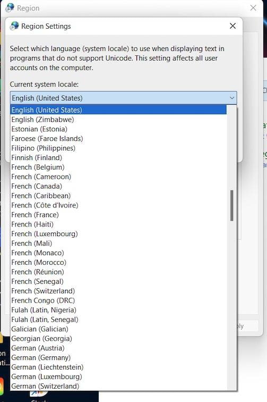Select English (United States) highlighted entry
The image size is (267, 402).
pyautogui.click(x=118, y=110)
